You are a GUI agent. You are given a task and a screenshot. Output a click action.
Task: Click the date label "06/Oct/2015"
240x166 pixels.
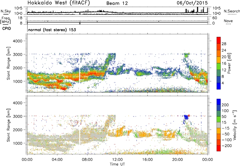click(192, 3)
